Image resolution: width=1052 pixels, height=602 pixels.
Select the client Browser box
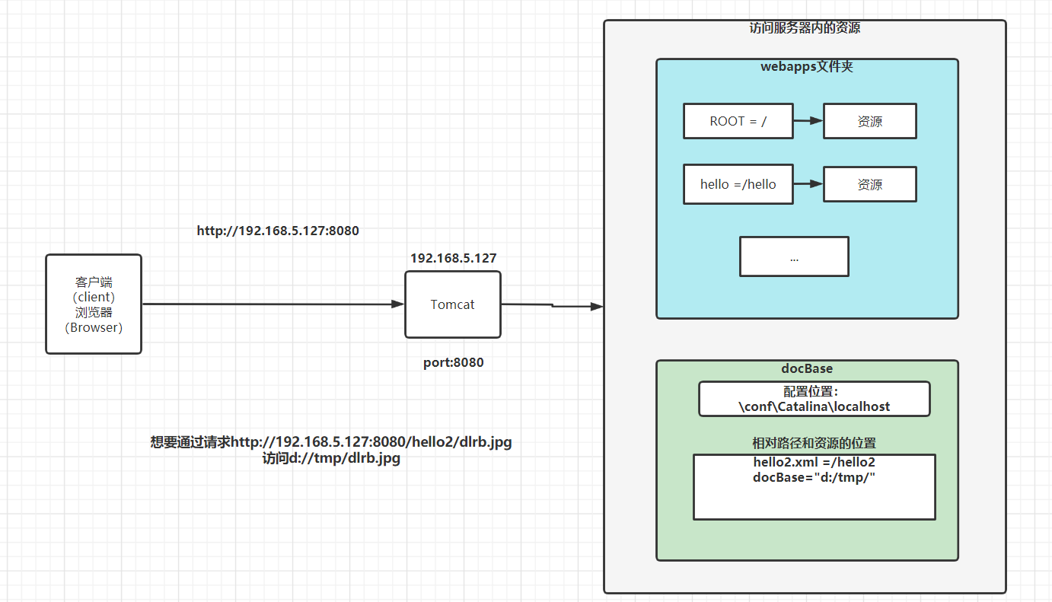(x=94, y=304)
